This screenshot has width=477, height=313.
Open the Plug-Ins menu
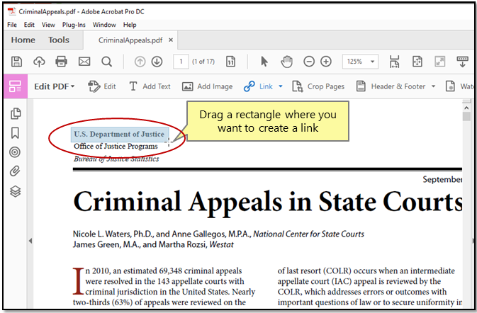[x=74, y=25]
